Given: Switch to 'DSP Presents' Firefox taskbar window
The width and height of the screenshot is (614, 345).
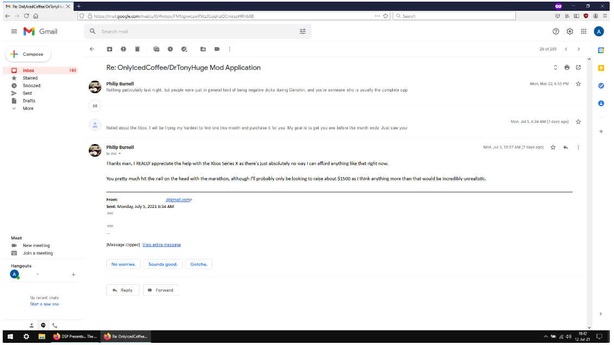Looking at the screenshot, I should point(75,336).
